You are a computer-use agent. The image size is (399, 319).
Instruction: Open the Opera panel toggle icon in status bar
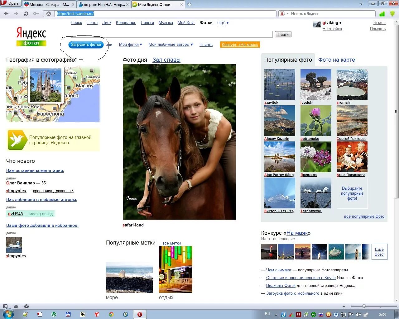click(5, 306)
